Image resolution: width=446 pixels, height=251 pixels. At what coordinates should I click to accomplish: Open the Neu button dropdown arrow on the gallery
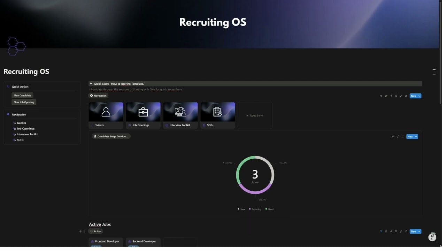(x=418, y=96)
